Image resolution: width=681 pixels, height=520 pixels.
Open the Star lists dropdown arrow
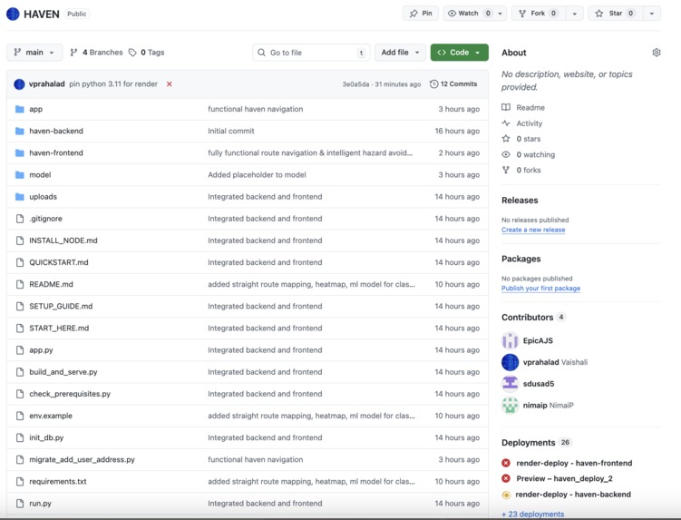tap(652, 14)
